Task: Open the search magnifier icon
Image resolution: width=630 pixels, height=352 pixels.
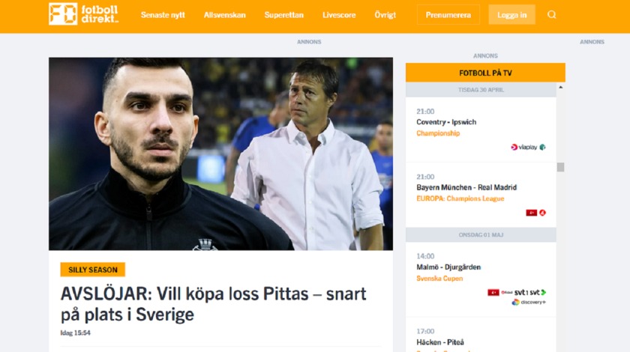Action: [552, 15]
